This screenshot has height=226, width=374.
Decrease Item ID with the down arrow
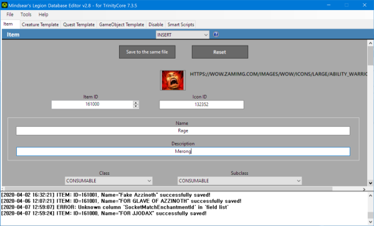click(x=136, y=106)
